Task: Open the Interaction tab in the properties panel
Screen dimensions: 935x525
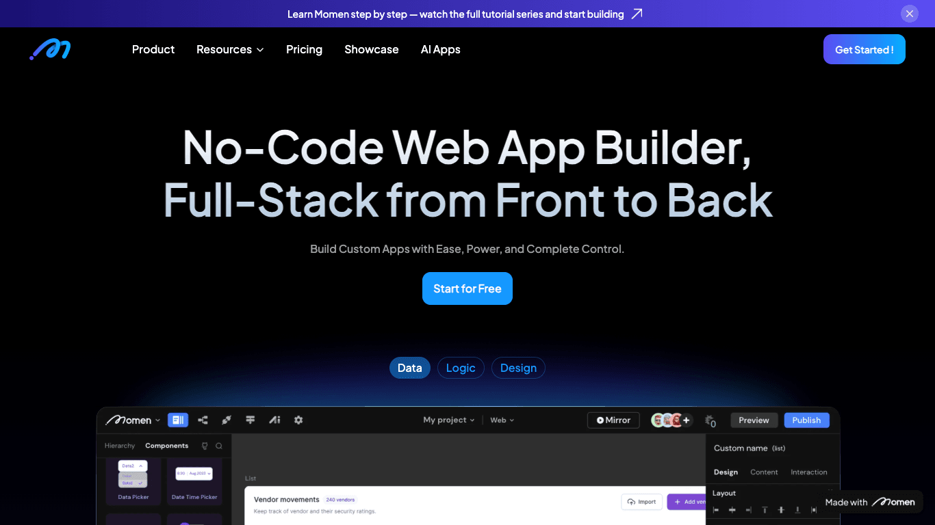Action: [x=809, y=472]
